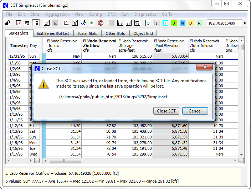The width and height of the screenshot is (251, 189).
Task: Click the slot grid horizontal scrollbar thumb
Action: tap(65, 161)
